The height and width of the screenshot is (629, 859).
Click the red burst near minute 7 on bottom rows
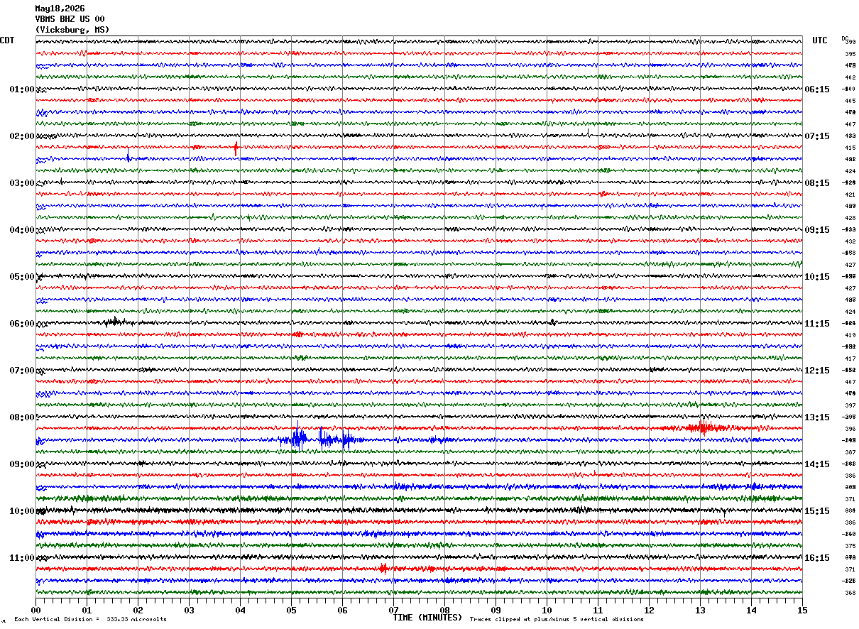[383, 568]
